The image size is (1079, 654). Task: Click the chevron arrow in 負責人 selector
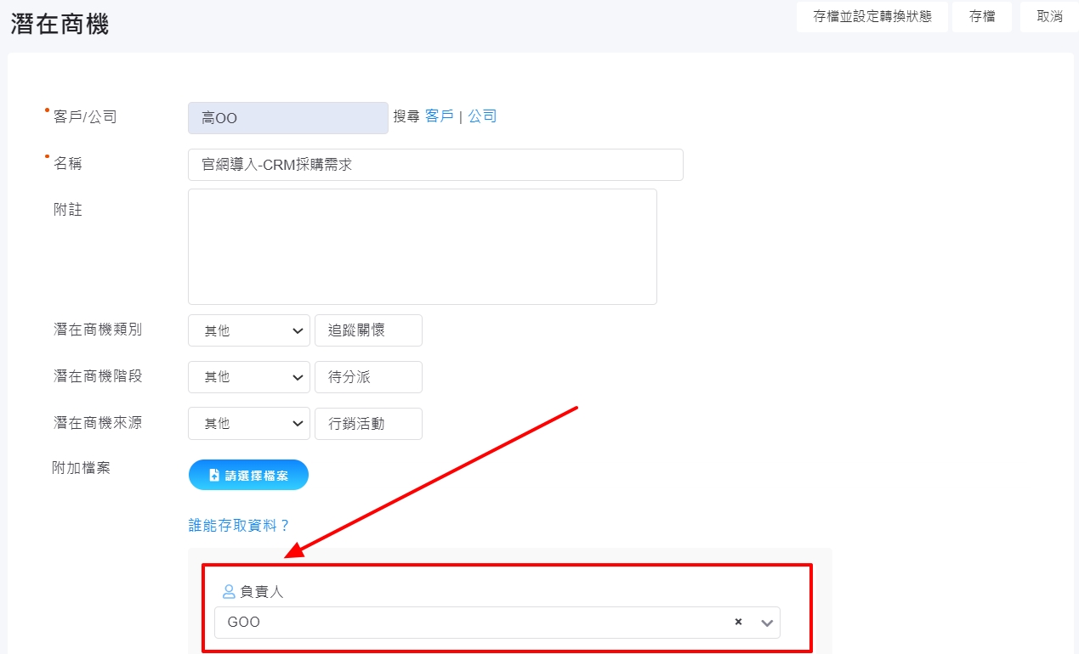coord(767,623)
